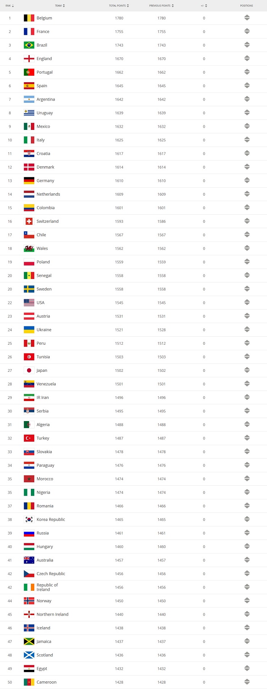Click the Wales flag icon
This screenshot has height=689, width=267.
click(29, 248)
